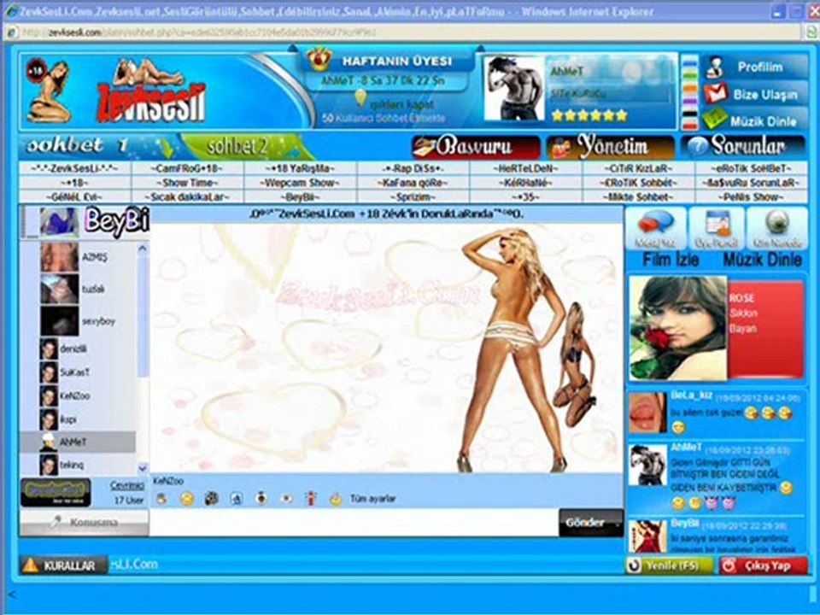Select the ~GéNéL Evi~ room
Screen dimensions: 820x615
(74, 196)
